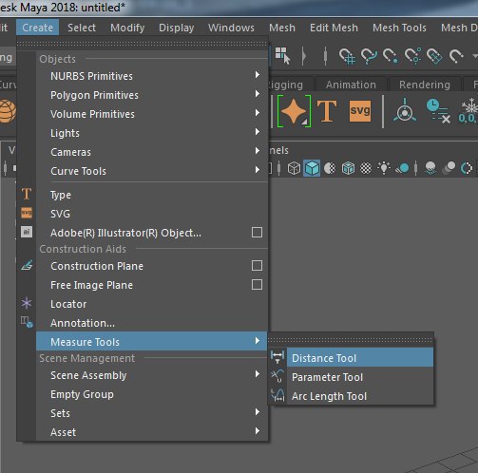This screenshot has width=478, height=473.
Task: Choose SVG from the Create menu
Action: 152,214
